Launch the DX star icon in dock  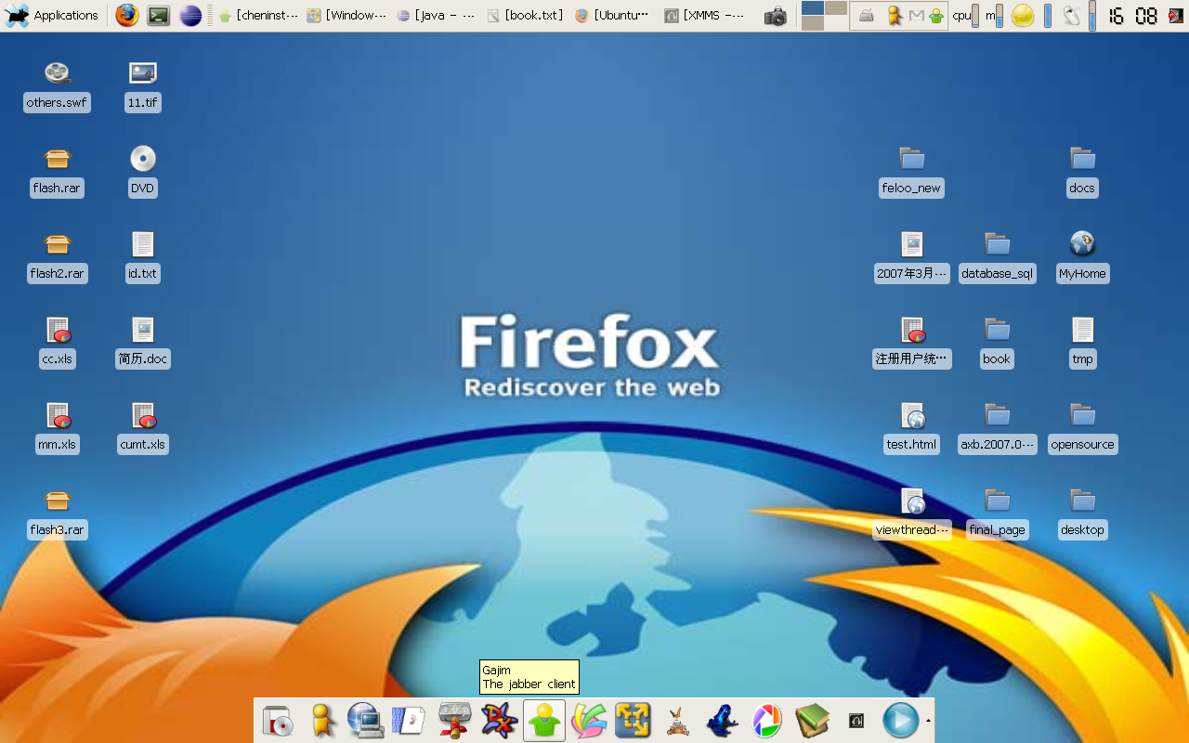(500, 721)
